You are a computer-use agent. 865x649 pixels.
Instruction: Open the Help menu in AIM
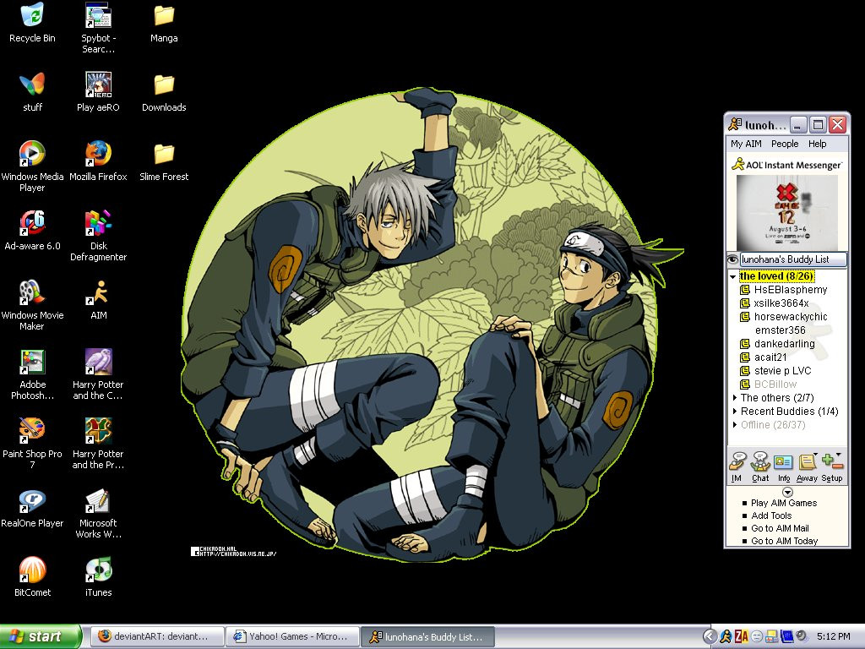coord(817,144)
